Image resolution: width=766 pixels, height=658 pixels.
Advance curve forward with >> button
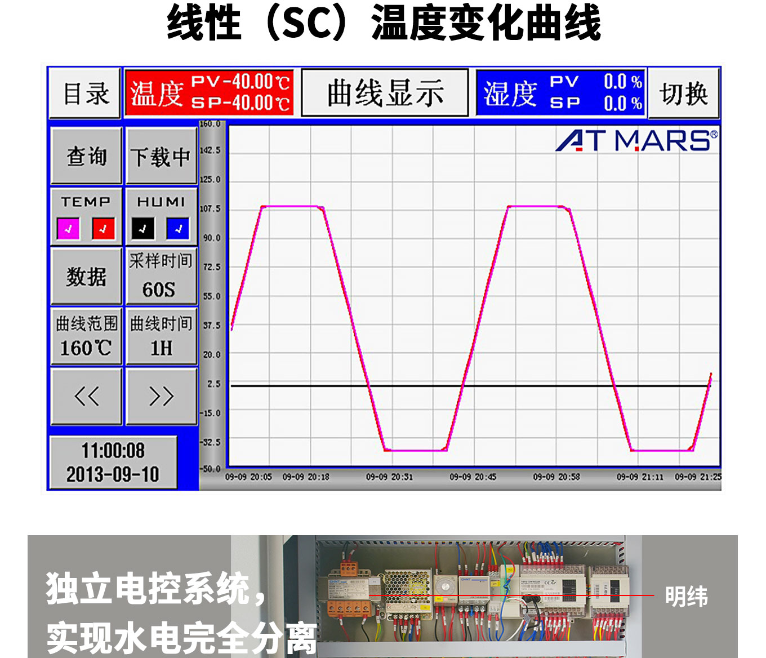point(162,396)
